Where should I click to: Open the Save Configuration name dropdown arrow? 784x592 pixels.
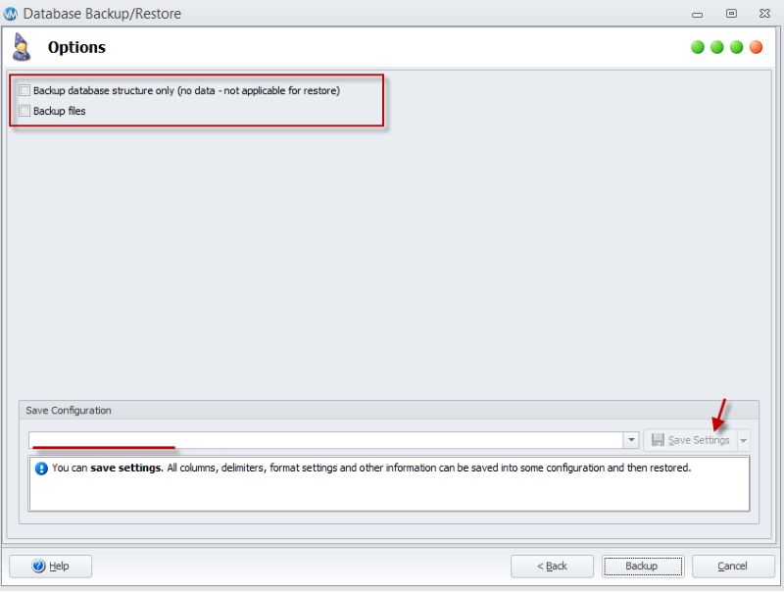pyautogui.click(x=631, y=441)
